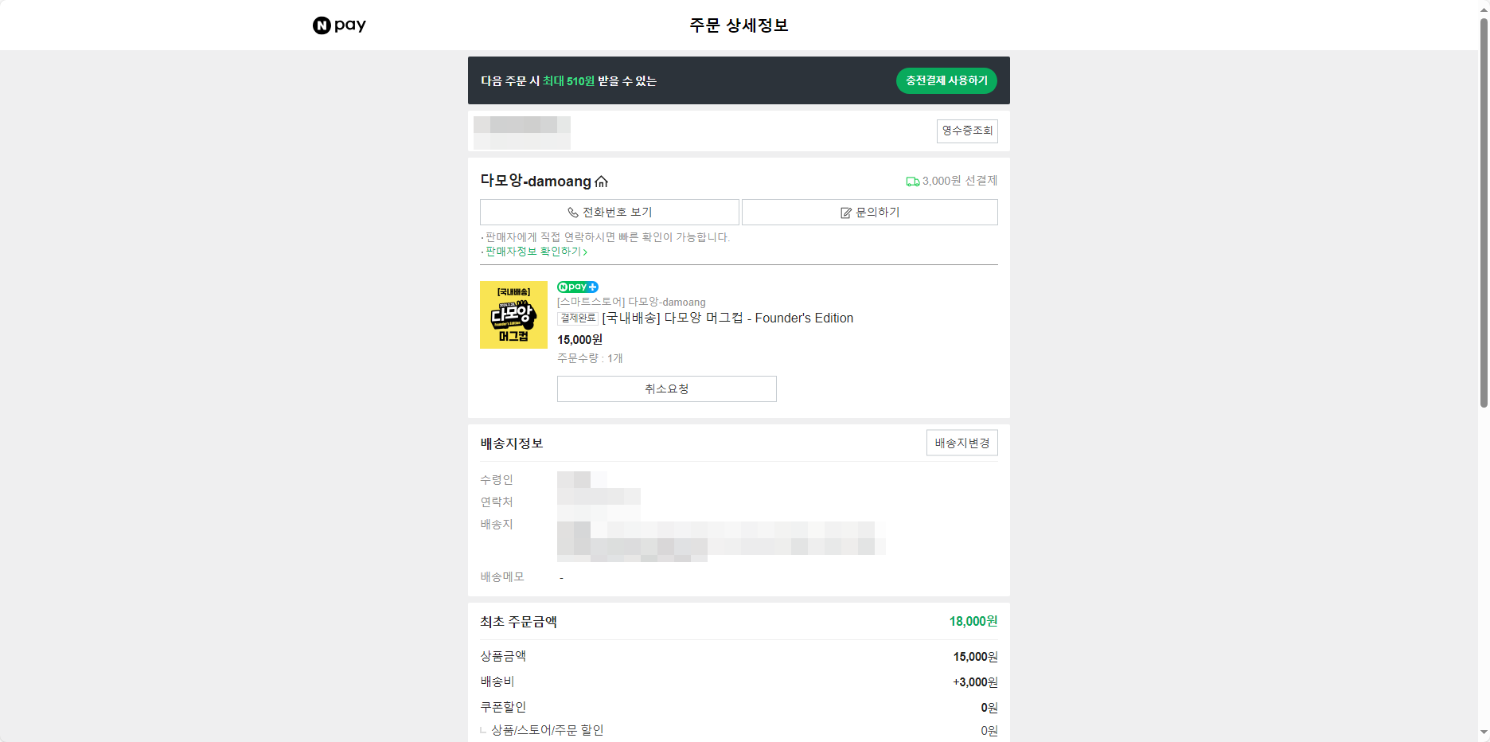This screenshot has width=1490, height=742.
Task: Click 배송지변경 change address button
Action: pos(962,443)
